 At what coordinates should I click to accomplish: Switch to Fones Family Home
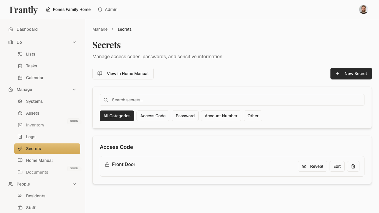(x=68, y=9)
